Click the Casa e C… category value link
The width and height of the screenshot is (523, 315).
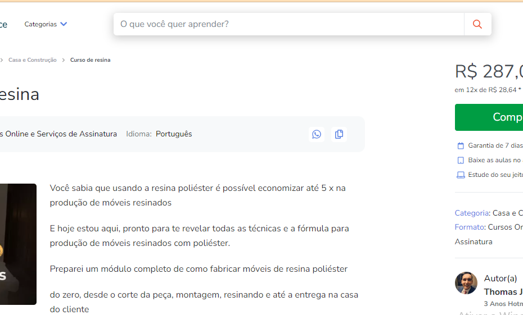507,213
